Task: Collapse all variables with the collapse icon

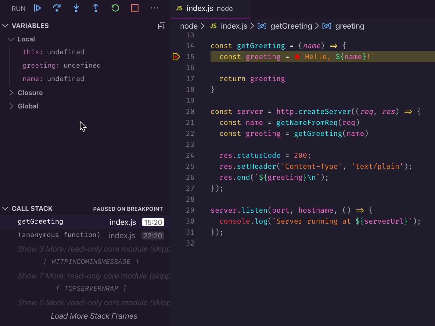Action: (161, 26)
